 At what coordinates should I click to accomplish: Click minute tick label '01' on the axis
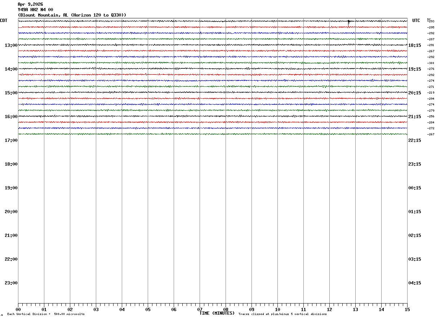coord(44,310)
